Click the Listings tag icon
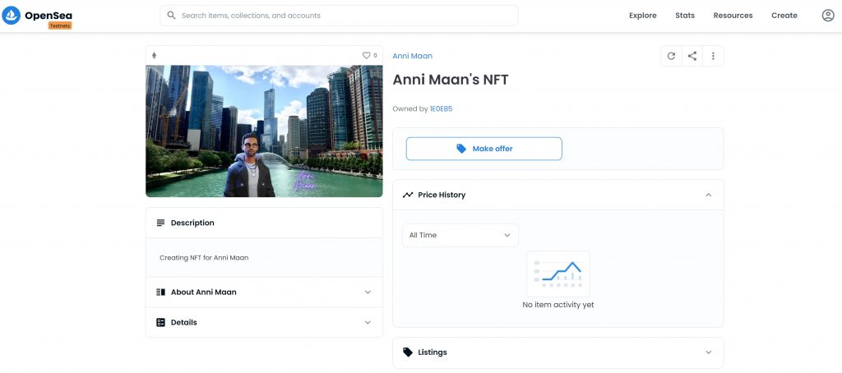Viewport: 842px width, 373px height. point(408,352)
